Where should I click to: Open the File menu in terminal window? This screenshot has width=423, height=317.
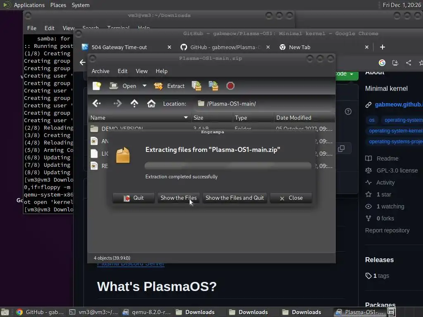pos(31,28)
